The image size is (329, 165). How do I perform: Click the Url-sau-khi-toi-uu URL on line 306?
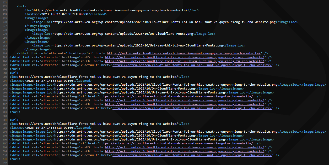pyautogui.click(x=140, y=139)
